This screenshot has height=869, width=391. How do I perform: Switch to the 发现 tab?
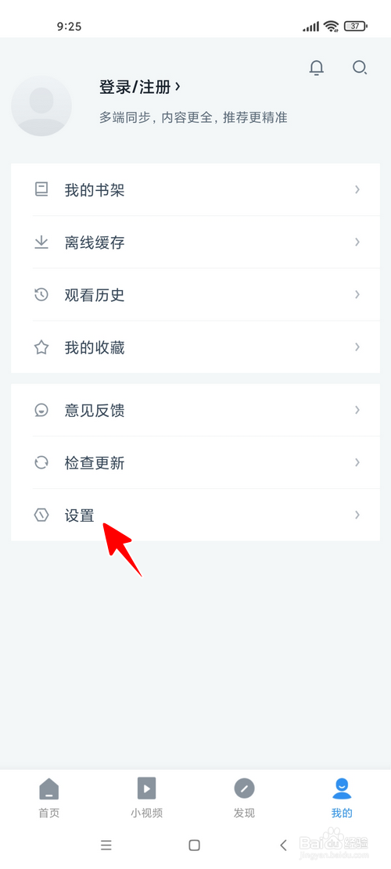click(x=244, y=798)
